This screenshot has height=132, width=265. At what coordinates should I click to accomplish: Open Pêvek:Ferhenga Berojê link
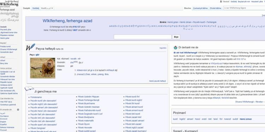(x=89, y=100)
